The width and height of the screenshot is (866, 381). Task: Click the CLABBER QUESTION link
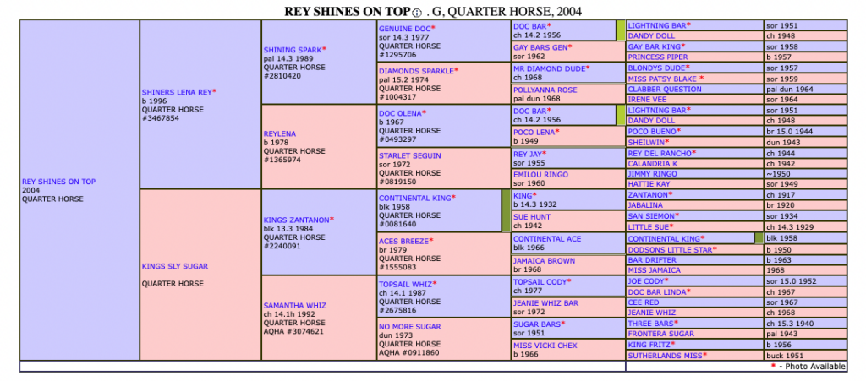click(x=665, y=90)
